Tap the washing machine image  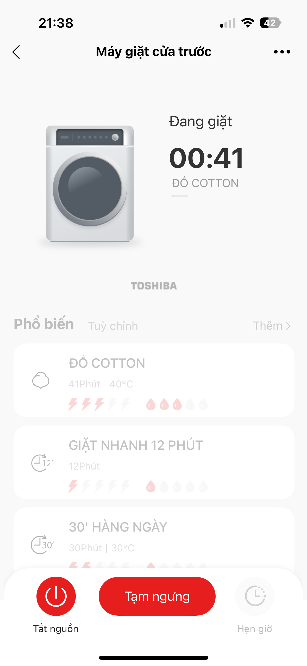pyautogui.click(x=90, y=184)
